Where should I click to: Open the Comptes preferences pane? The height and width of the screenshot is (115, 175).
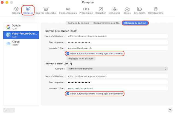click(28, 10)
